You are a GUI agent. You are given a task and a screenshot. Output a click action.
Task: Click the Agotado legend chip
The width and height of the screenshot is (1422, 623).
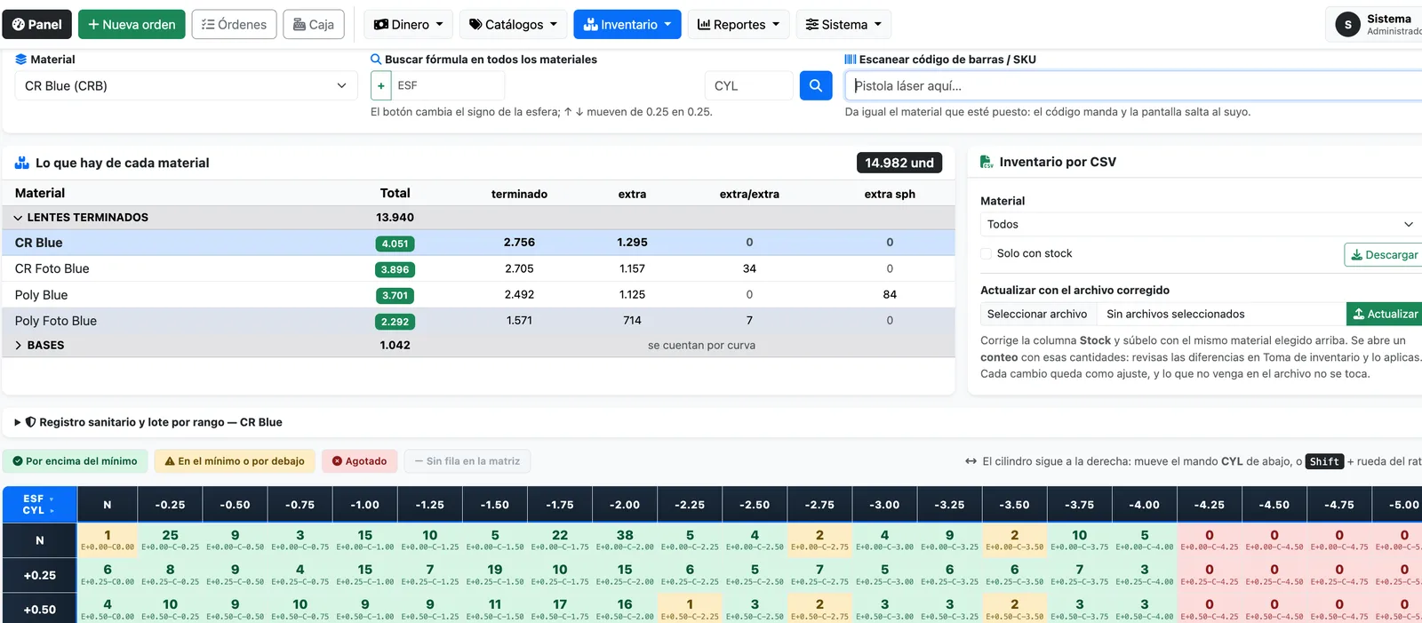pyautogui.click(x=359, y=461)
